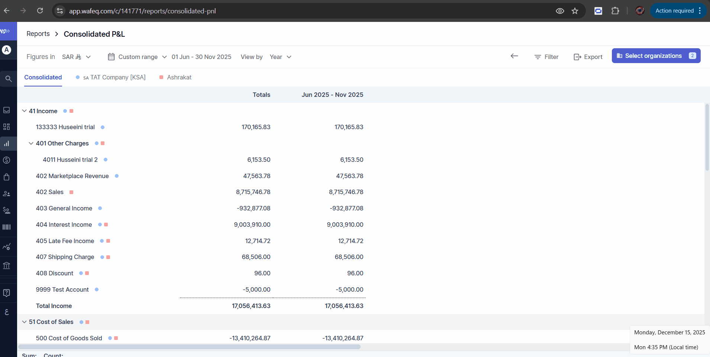710x357 pixels.
Task: Switch to the Ashrakat tab
Action: pos(179,77)
